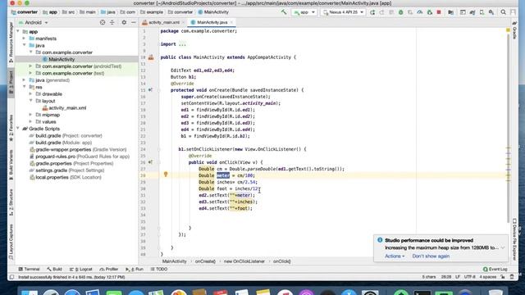
Task: Expand the manifests folder
Action: pos(24,39)
